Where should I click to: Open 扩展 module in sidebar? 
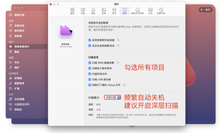click(x=14, y=88)
